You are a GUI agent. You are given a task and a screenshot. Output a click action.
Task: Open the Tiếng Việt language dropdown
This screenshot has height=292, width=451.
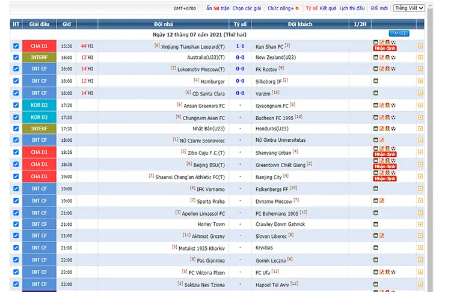pos(409,8)
